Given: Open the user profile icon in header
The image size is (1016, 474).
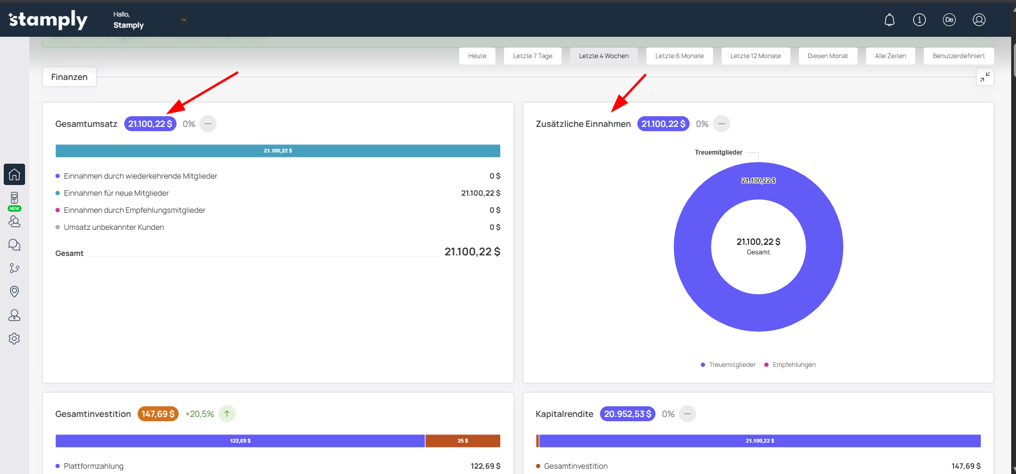Looking at the screenshot, I should (x=979, y=20).
